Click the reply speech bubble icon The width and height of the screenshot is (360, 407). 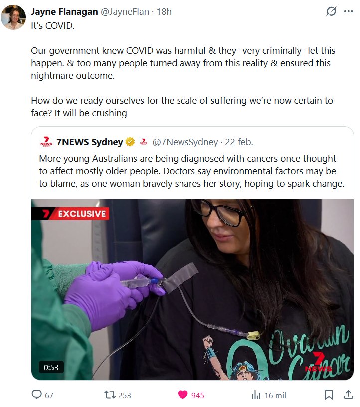36,395
